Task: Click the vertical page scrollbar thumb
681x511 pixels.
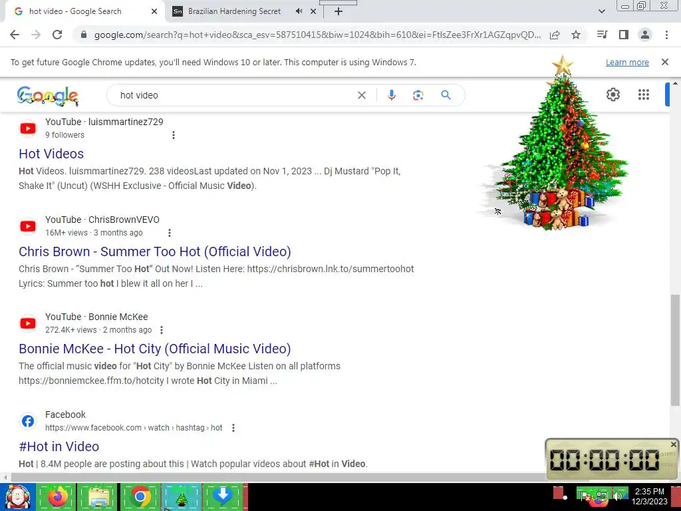Action: tap(674, 350)
